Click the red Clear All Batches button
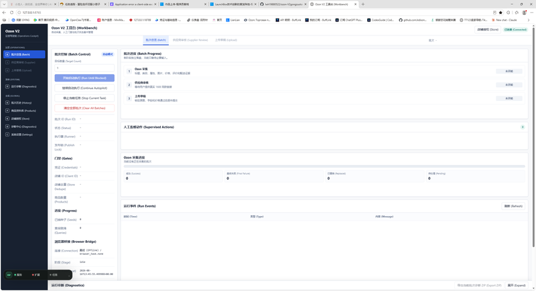 click(84, 108)
